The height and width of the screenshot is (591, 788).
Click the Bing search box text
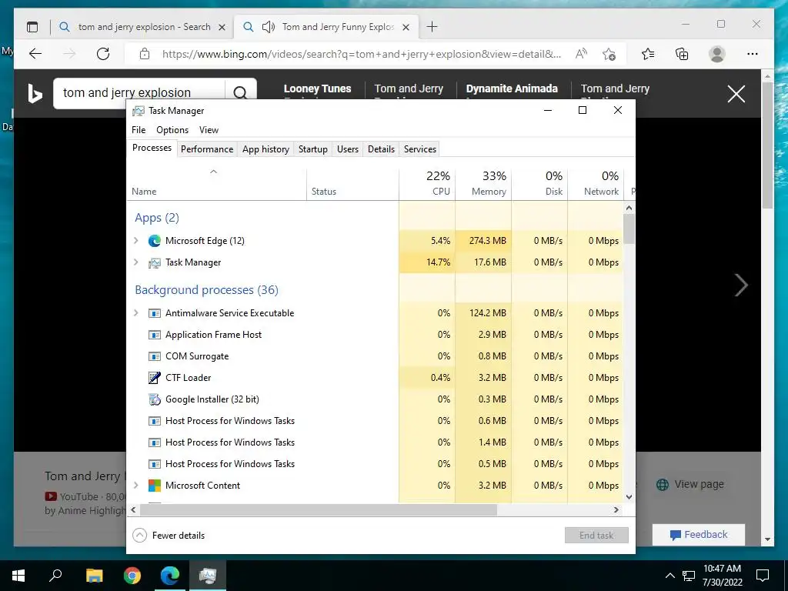click(x=127, y=93)
